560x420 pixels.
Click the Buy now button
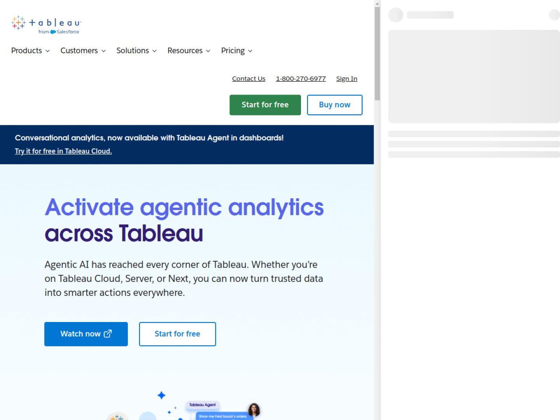click(x=334, y=105)
